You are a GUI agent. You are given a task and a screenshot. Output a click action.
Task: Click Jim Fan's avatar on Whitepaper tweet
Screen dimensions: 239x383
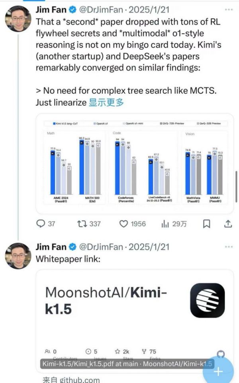(x=18, y=256)
